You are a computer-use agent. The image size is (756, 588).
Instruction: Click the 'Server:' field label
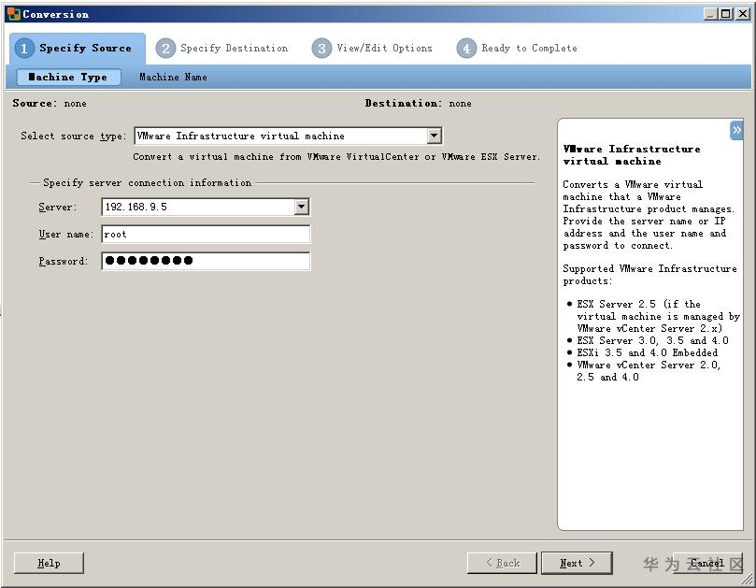pyautogui.click(x=58, y=208)
